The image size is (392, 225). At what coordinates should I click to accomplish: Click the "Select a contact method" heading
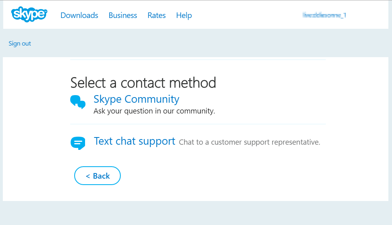point(143,83)
